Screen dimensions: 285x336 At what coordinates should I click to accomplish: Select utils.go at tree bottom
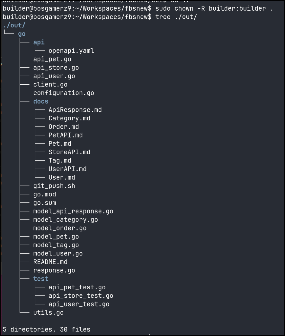tap(48, 313)
